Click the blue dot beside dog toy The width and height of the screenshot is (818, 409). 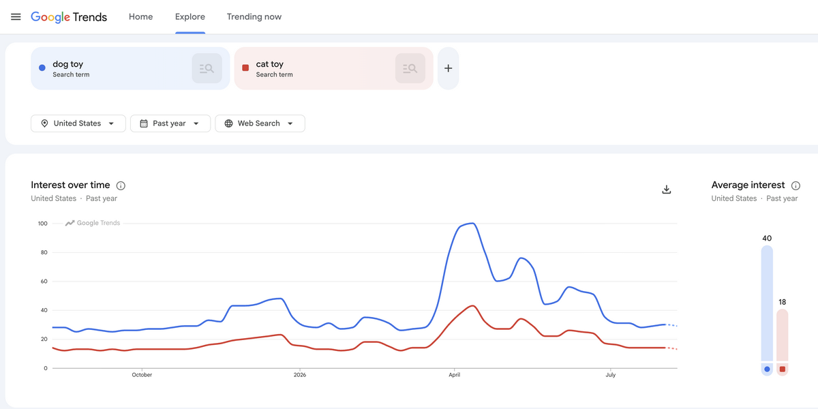click(x=42, y=68)
